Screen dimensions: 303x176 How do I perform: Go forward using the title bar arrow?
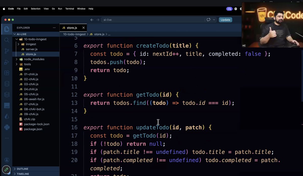click(x=98, y=20)
